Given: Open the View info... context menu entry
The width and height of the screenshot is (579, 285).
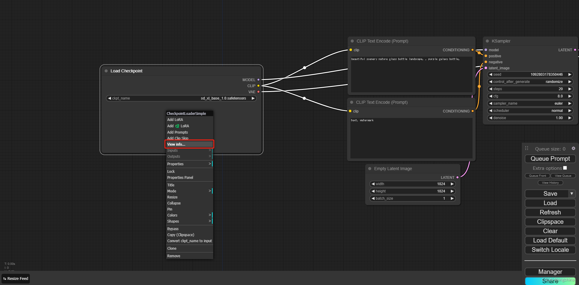Looking at the screenshot, I should pos(189,144).
